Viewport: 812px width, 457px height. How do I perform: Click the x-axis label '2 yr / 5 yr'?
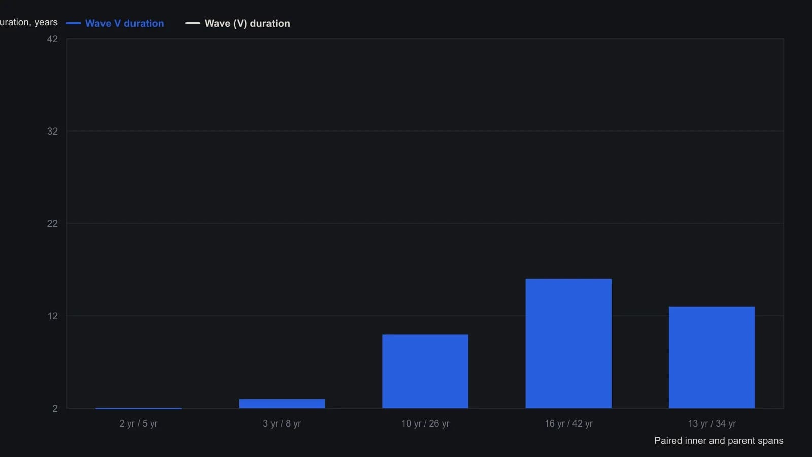[x=139, y=423]
